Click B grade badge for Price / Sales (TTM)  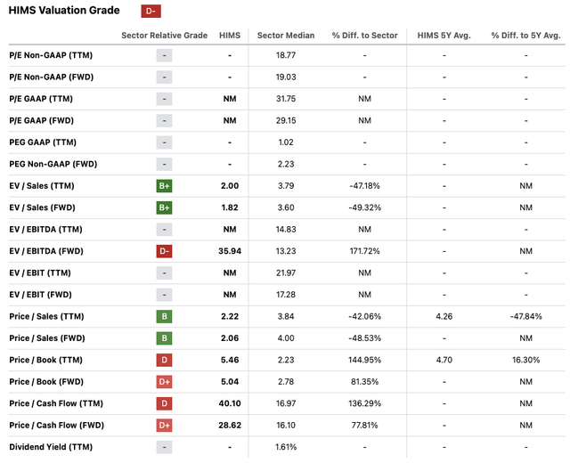coord(164,317)
